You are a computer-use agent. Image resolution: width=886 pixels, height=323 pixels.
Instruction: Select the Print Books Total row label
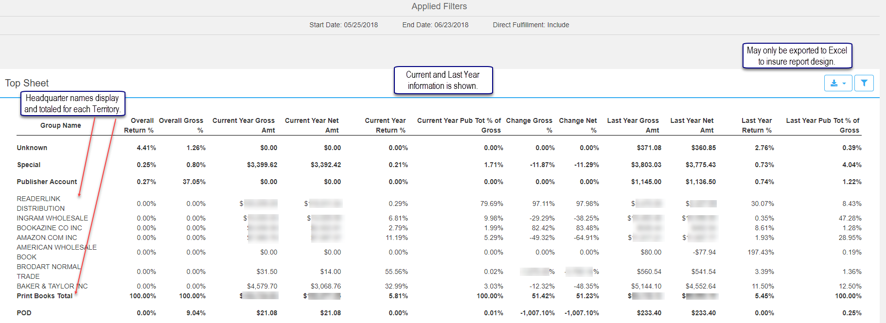coord(44,296)
